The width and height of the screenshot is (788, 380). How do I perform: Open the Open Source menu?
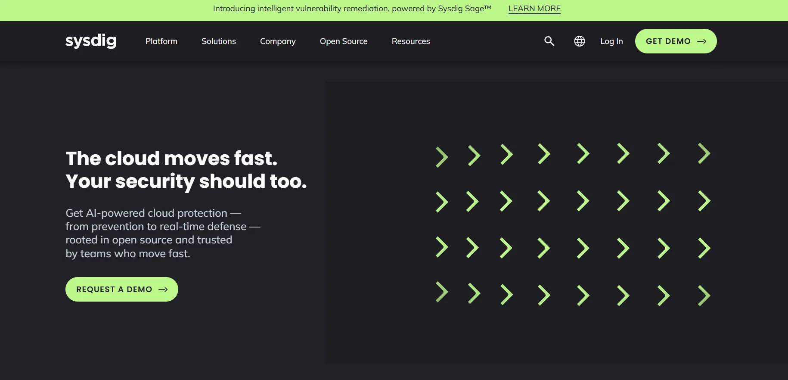pyautogui.click(x=344, y=41)
